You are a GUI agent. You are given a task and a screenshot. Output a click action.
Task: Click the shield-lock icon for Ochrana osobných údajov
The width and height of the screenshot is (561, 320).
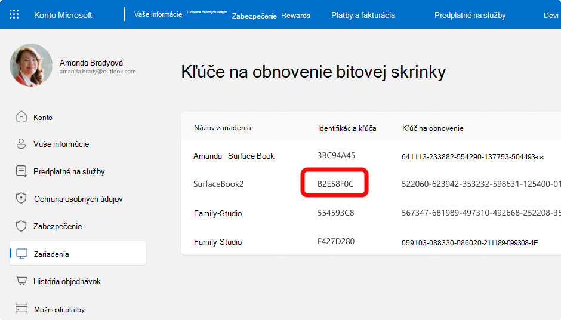coord(21,198)
